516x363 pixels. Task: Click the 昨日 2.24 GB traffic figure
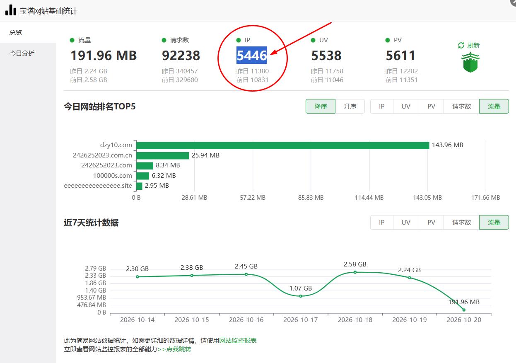pyautogui.click(x=89, y=71)
